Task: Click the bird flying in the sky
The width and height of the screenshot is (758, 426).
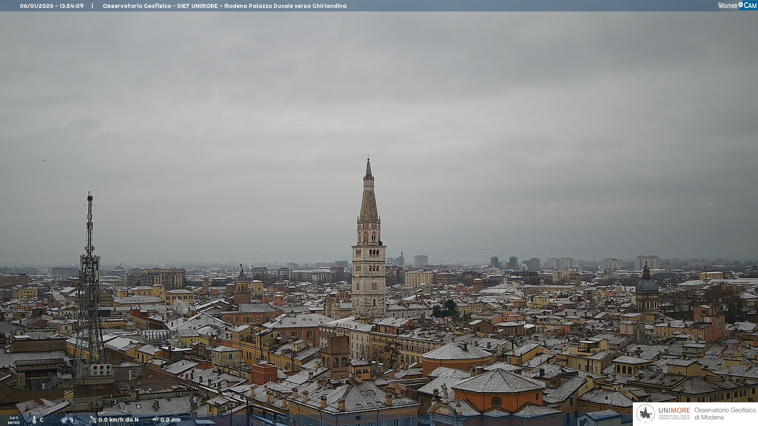Action: [x=45, y=161]
